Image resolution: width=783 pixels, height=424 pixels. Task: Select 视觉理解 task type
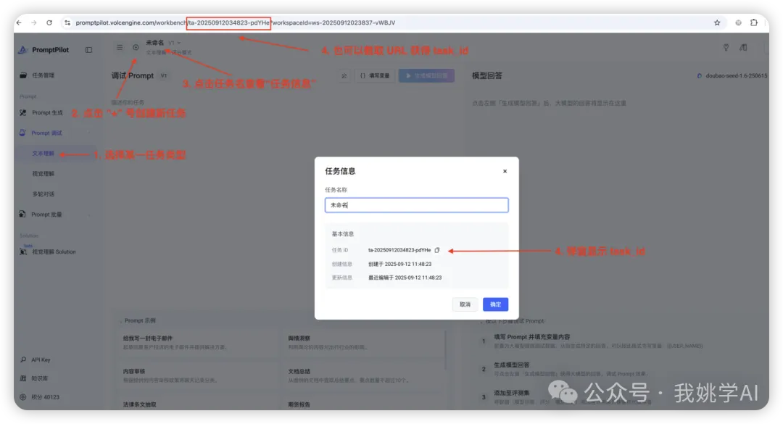[43, 174]
